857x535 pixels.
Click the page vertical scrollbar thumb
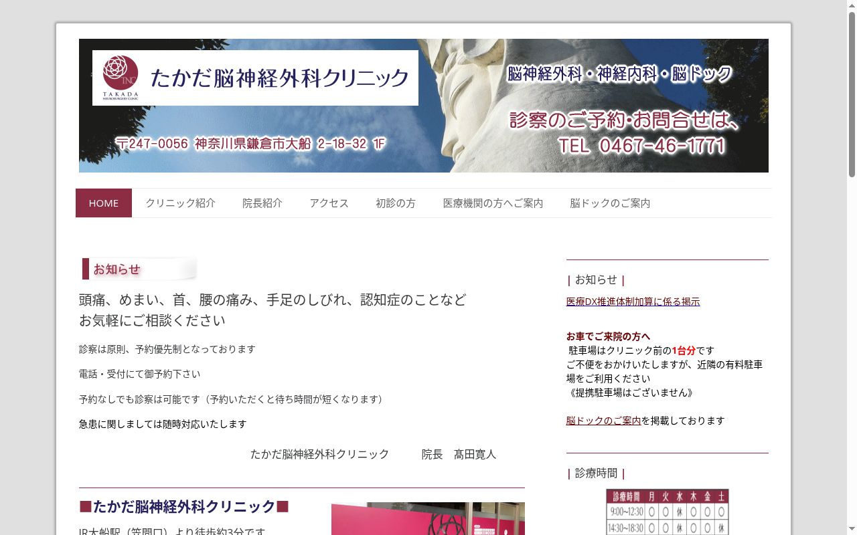pos(852,94)
